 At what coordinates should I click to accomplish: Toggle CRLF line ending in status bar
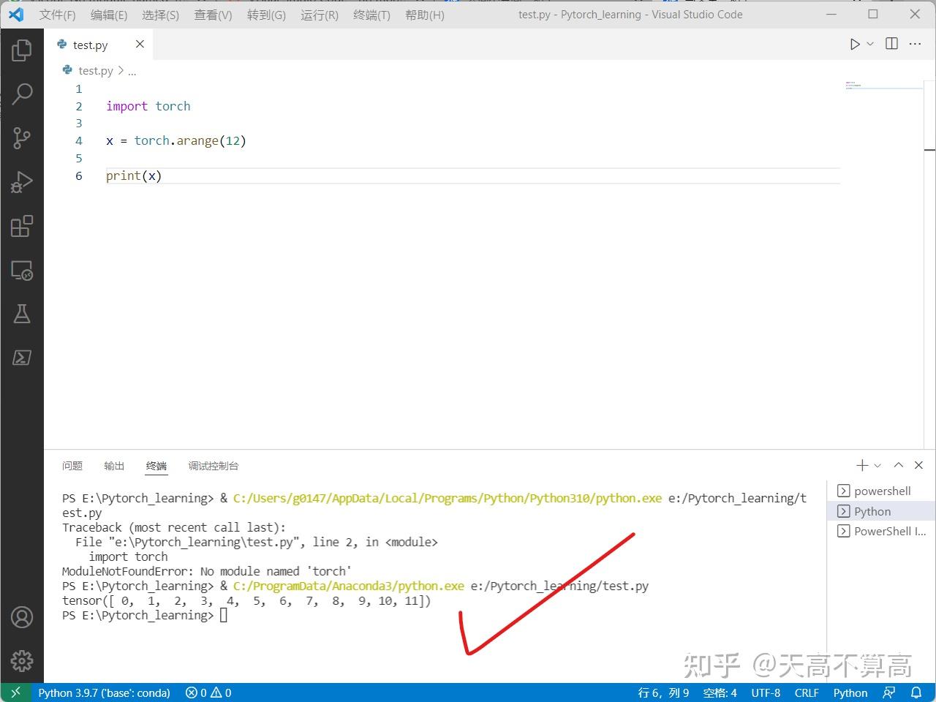click(807, 692)
